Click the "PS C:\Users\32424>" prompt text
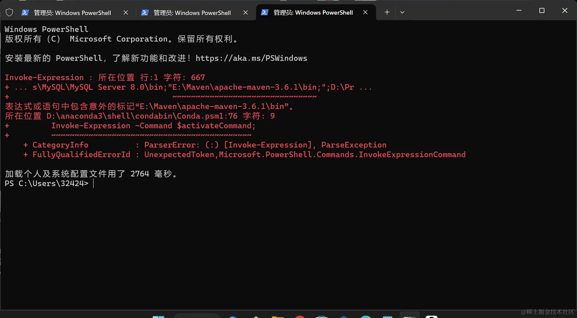Screen dimensions: 577x318 47,183
